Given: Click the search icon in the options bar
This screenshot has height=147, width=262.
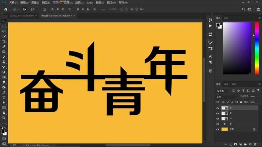Looking at the screenshot, I should [x=244, y=9].
